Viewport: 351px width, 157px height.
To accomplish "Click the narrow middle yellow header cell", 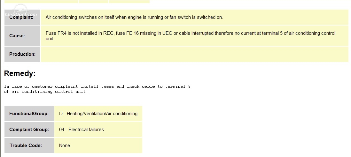I will (93, 2).
